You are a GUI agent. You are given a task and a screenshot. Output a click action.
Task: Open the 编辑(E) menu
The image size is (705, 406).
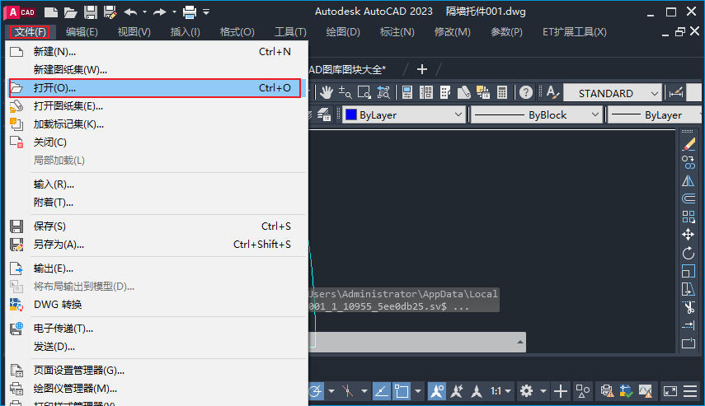click(x=82, y=32)
